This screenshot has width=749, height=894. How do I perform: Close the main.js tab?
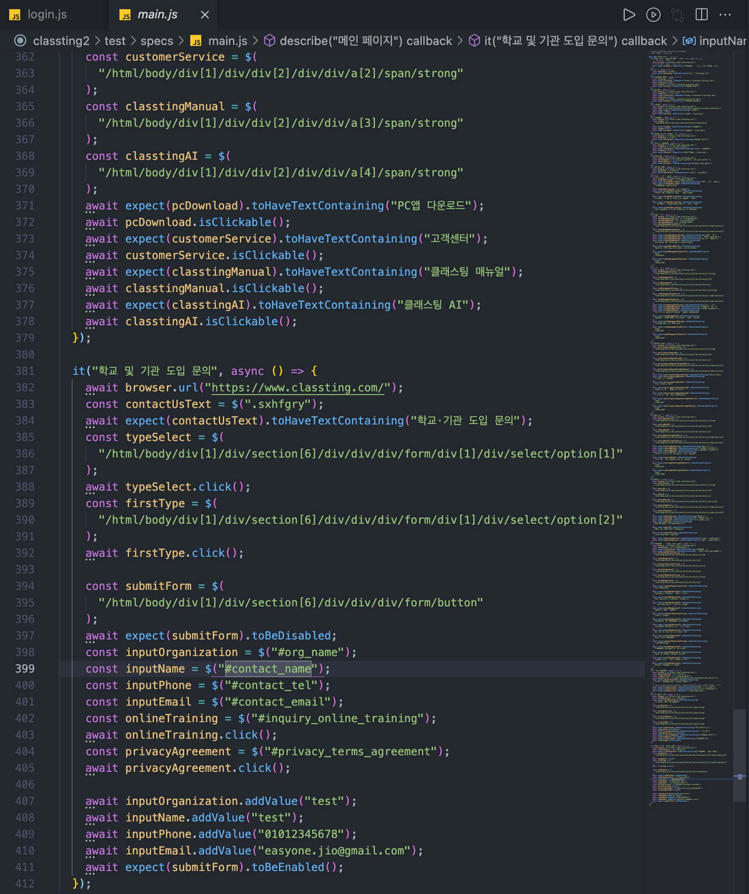[205, 15]
